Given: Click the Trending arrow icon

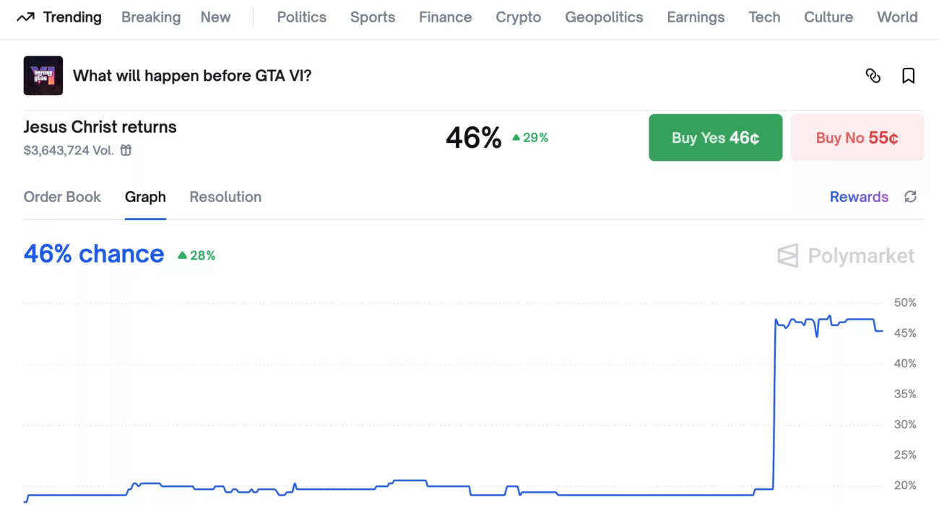Looking at the screenshot, I should click(25, 17).
